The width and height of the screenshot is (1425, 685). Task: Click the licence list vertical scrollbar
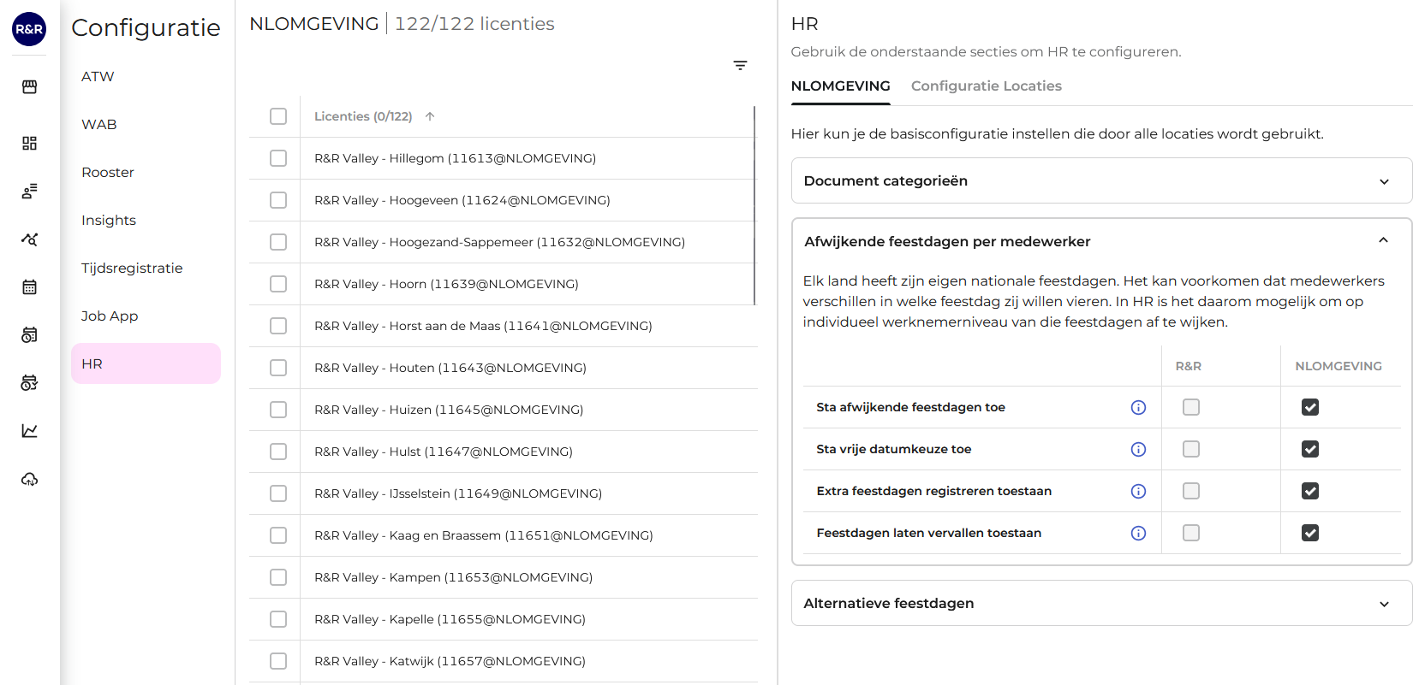click(754, 205)
